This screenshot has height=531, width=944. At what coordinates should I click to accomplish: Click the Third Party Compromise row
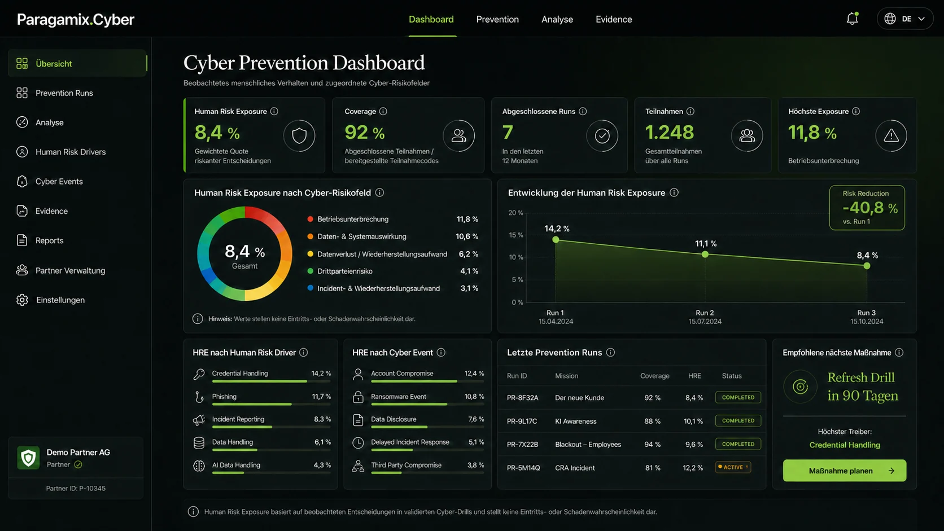[x=418, y=467]
